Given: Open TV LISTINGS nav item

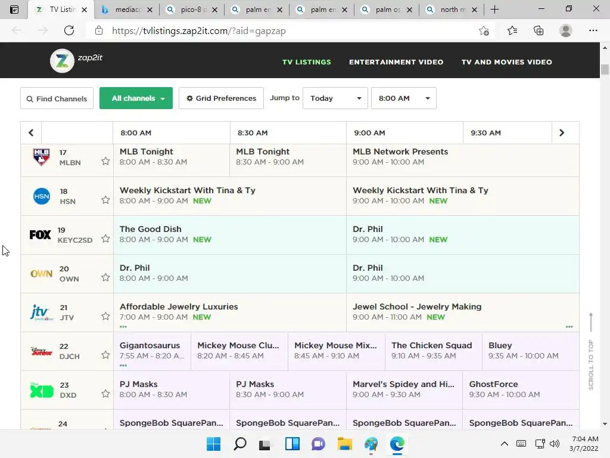Looking at the screenshot, I should pyautogui.click(x=307, y=62).
